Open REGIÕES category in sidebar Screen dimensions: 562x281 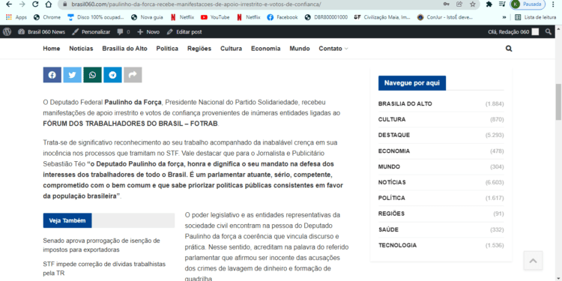pos(391,214)
